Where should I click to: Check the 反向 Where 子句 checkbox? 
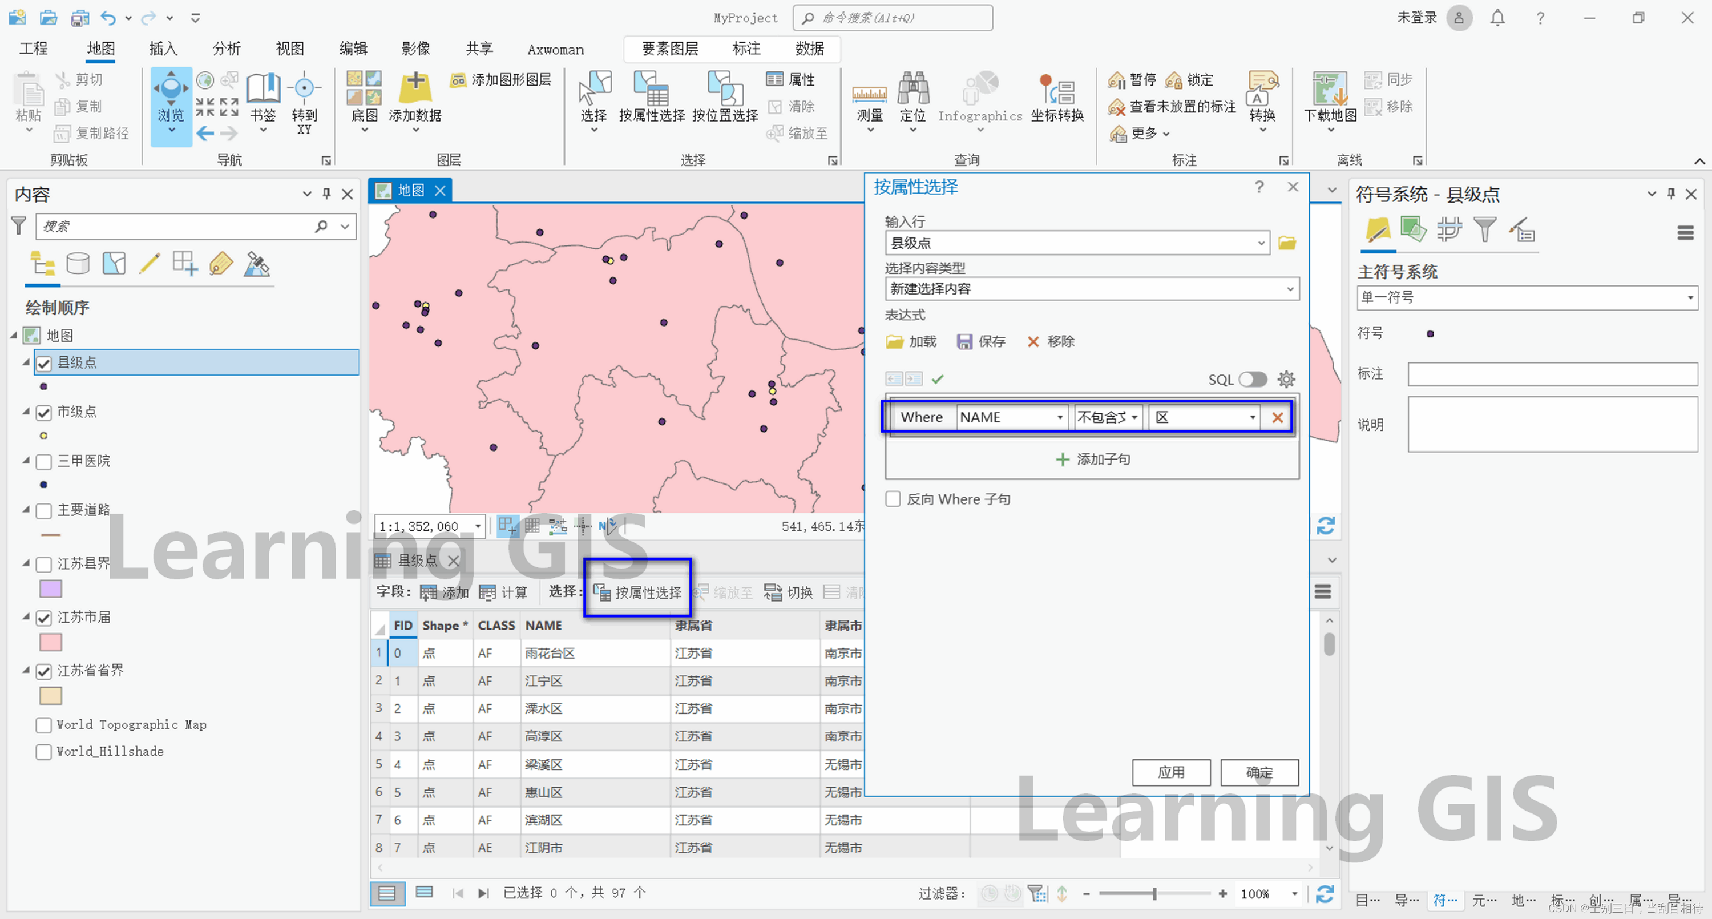coord(893,499)
